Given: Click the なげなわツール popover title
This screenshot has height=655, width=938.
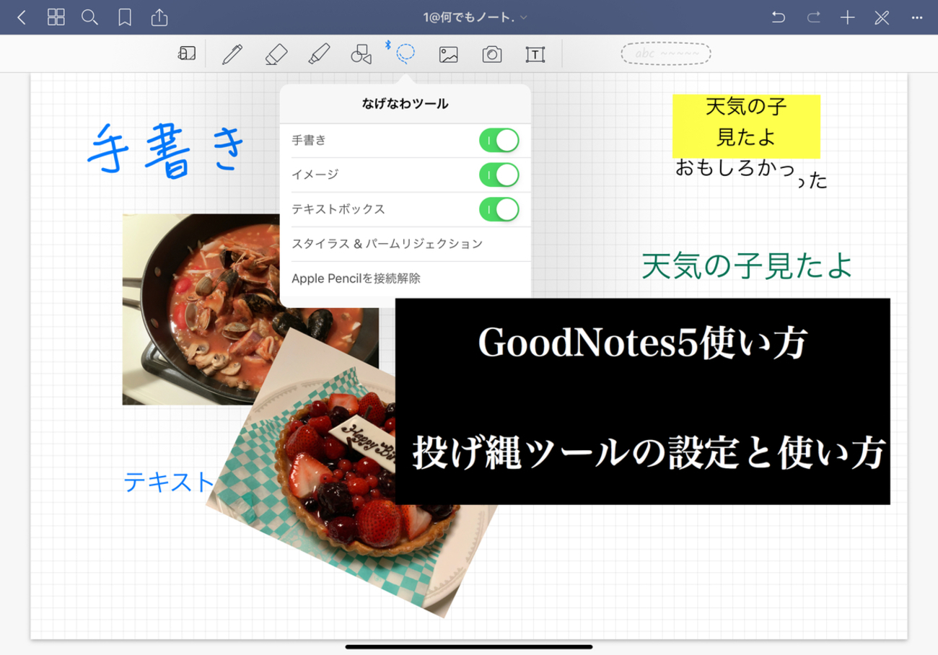Looking at the screenshot, I should tap(406, 105).
